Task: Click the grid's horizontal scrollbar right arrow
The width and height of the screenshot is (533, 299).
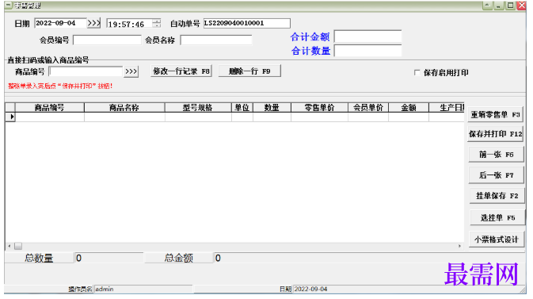Action: coord(460,246)
